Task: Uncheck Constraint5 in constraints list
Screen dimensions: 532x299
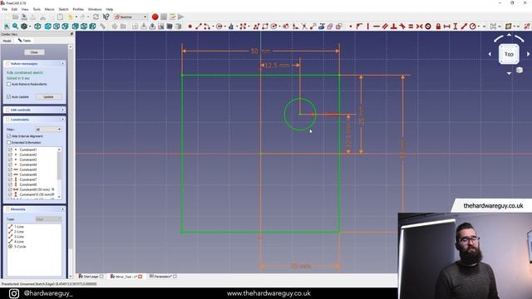Action: (10, 169)
